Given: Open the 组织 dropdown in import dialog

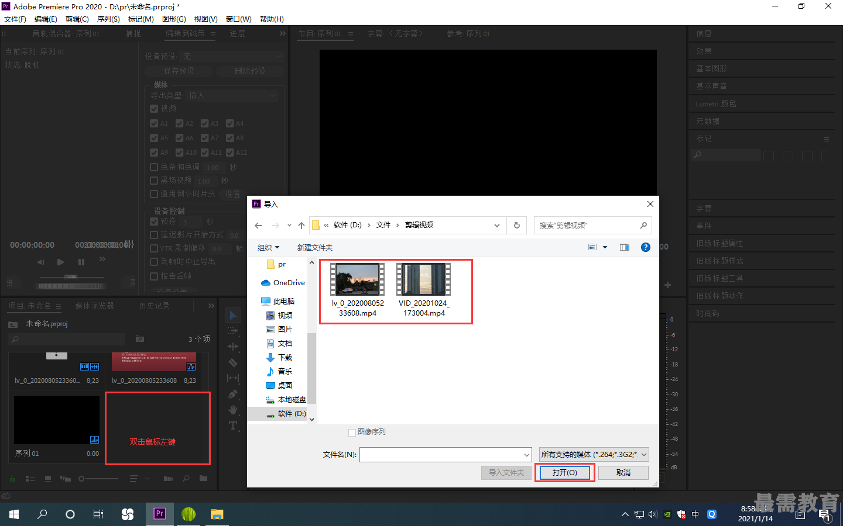Looking at the screenshot, I should tap(269, 247).
